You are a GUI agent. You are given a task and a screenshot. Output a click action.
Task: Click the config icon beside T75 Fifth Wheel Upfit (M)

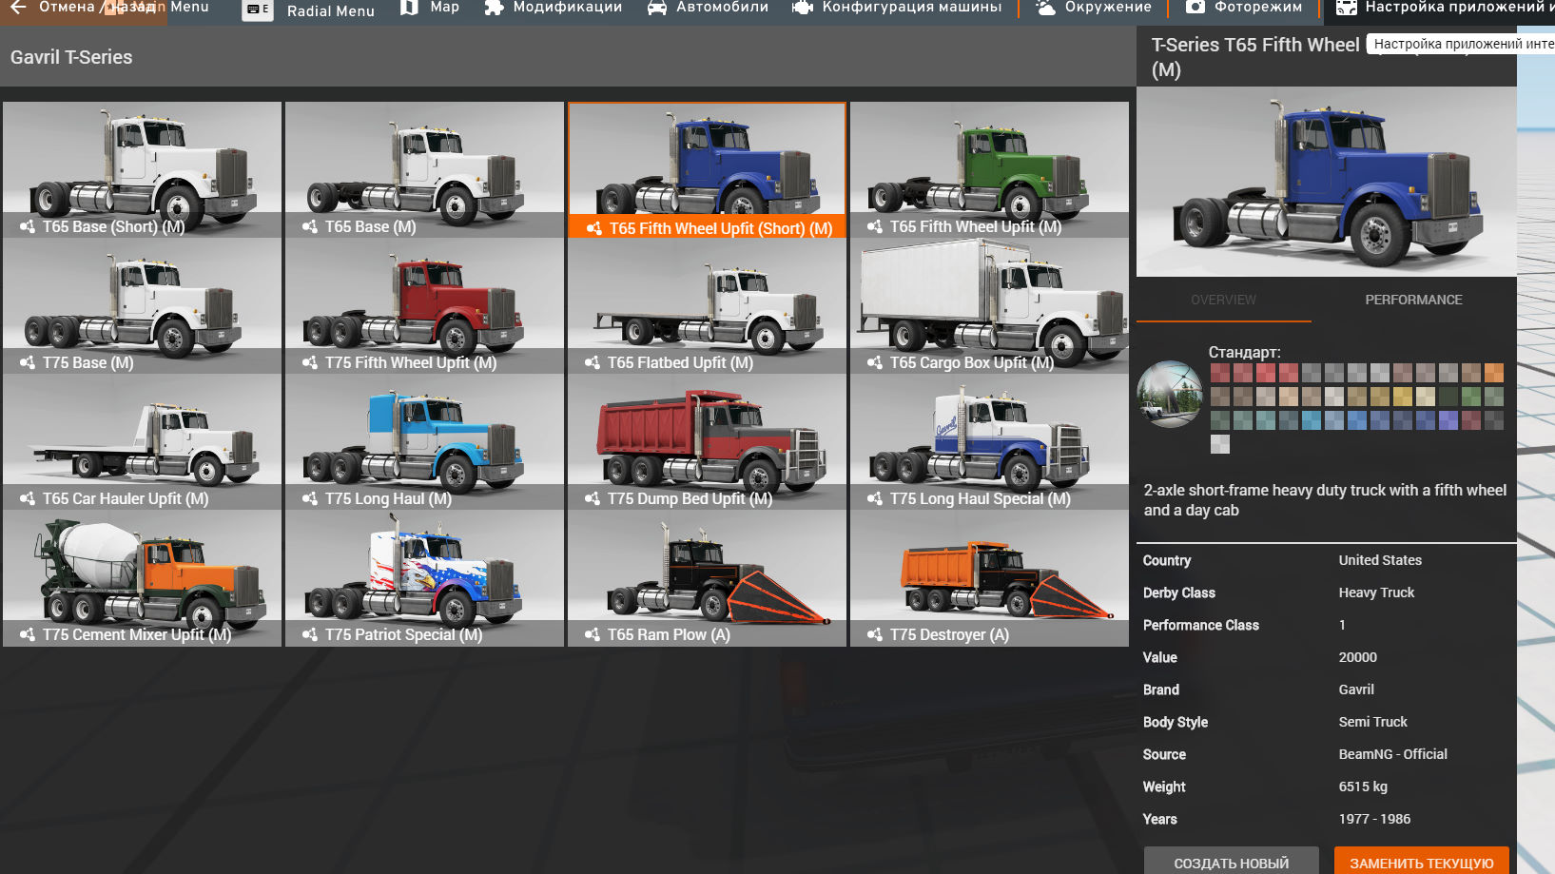[310, 362]
